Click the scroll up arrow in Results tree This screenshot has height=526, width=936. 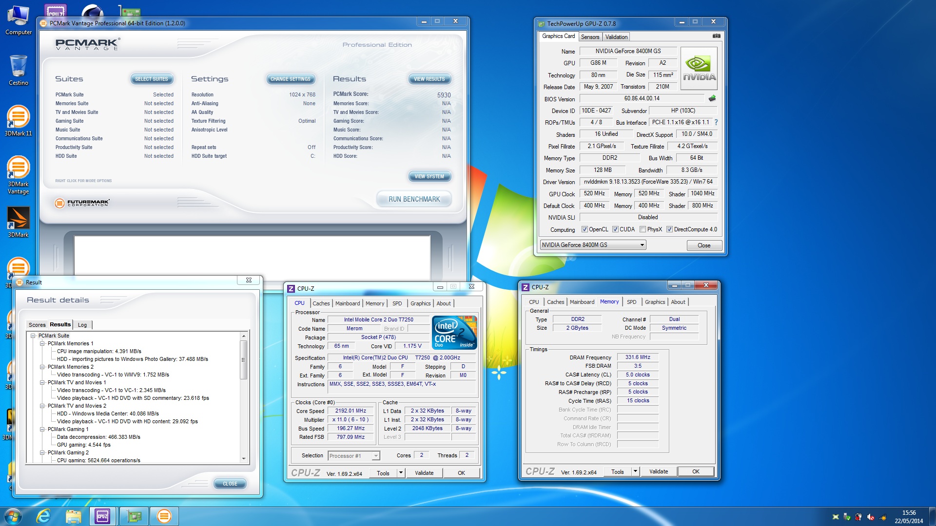244,336
